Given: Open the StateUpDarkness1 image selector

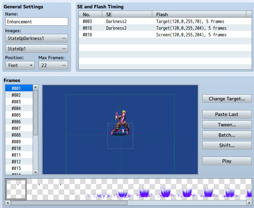Looking at the screenshot, I should coord(37,38).
